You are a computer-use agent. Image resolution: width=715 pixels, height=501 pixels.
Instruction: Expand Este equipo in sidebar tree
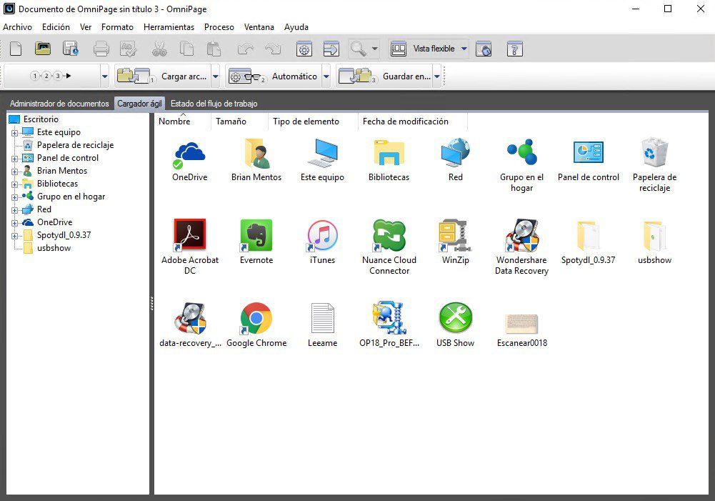tap(16, 132)
